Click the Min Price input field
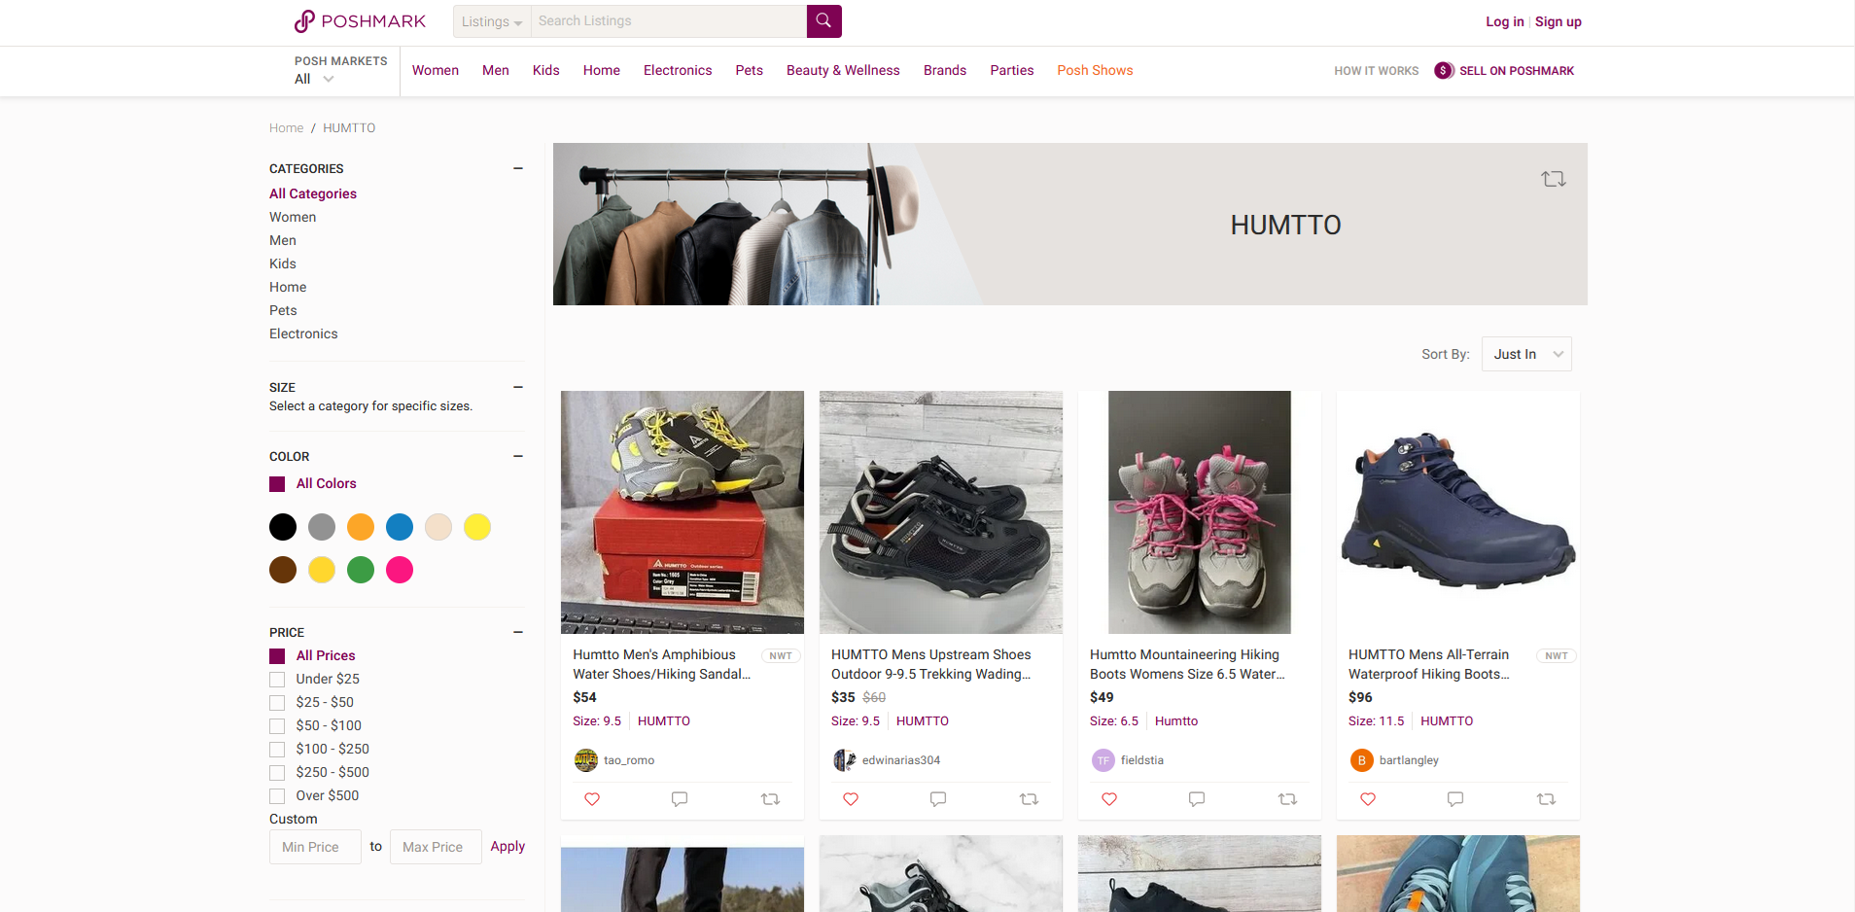 click(x=315, y=847)
